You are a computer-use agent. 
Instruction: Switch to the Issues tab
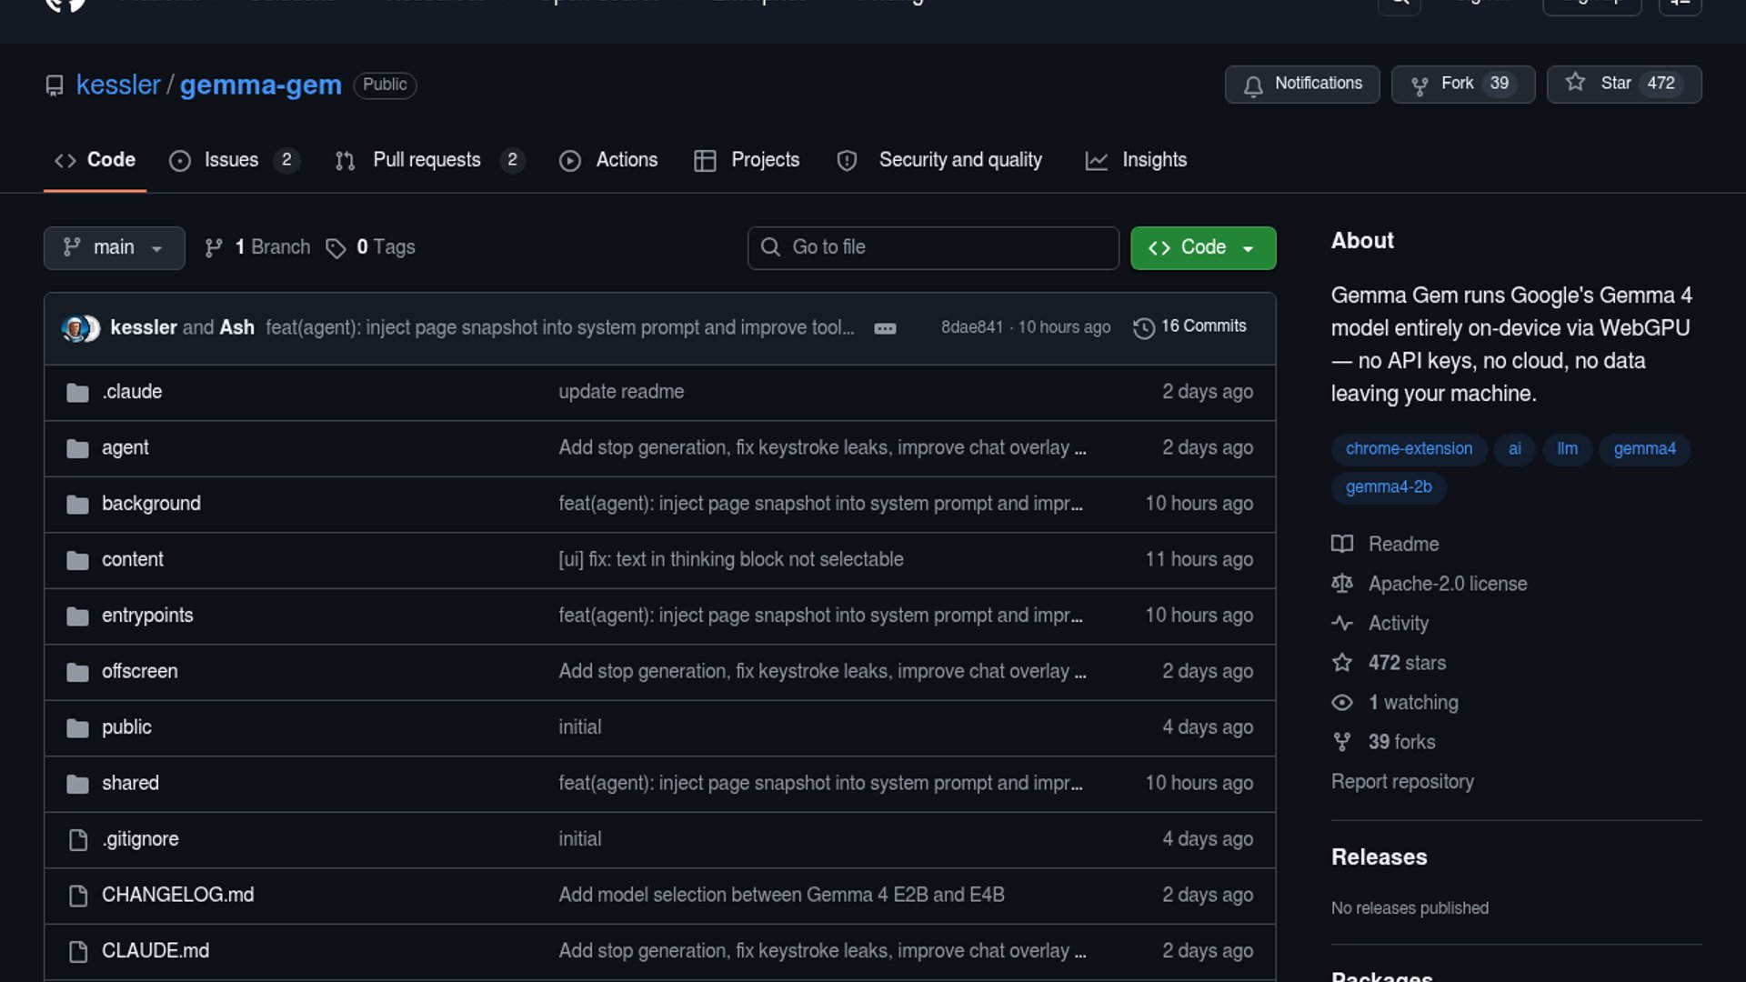231,160
